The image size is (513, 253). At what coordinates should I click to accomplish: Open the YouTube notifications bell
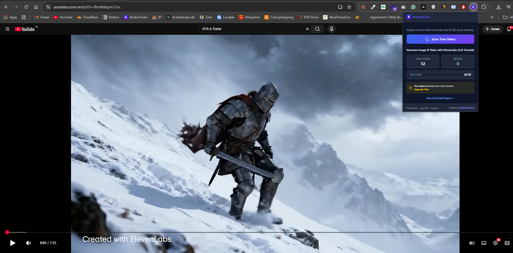(509, 29)
